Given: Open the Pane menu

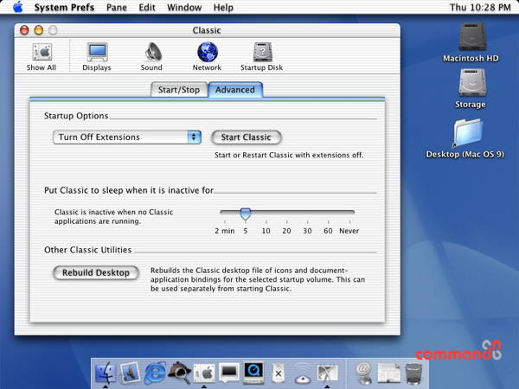Looking at the screenshot, I should coord(117,7).
